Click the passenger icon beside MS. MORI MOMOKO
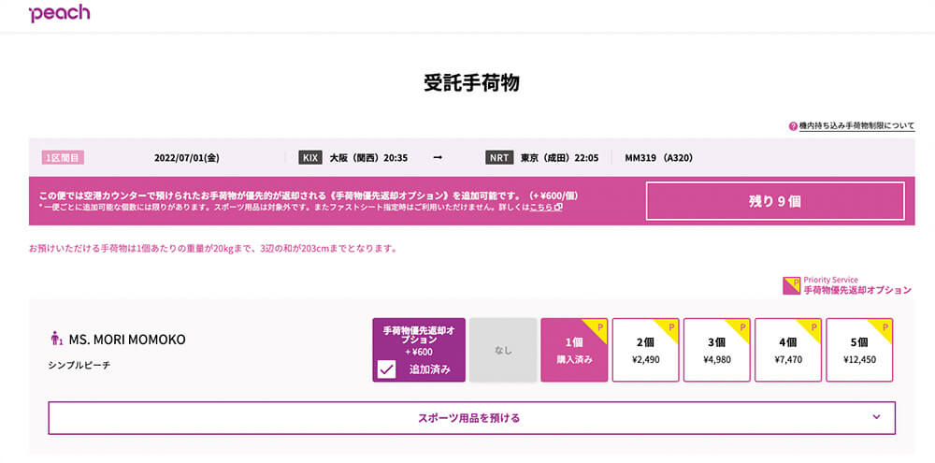 tap(57, 340)
